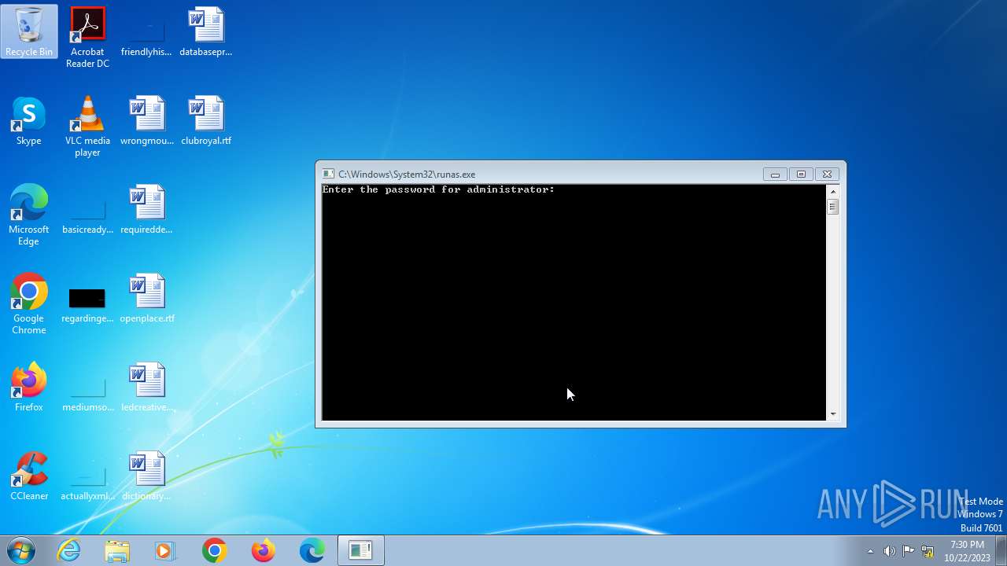Screen dimensions: 1007x566
Task: Open CCleaner desktop shortcut
Action: 29,476
